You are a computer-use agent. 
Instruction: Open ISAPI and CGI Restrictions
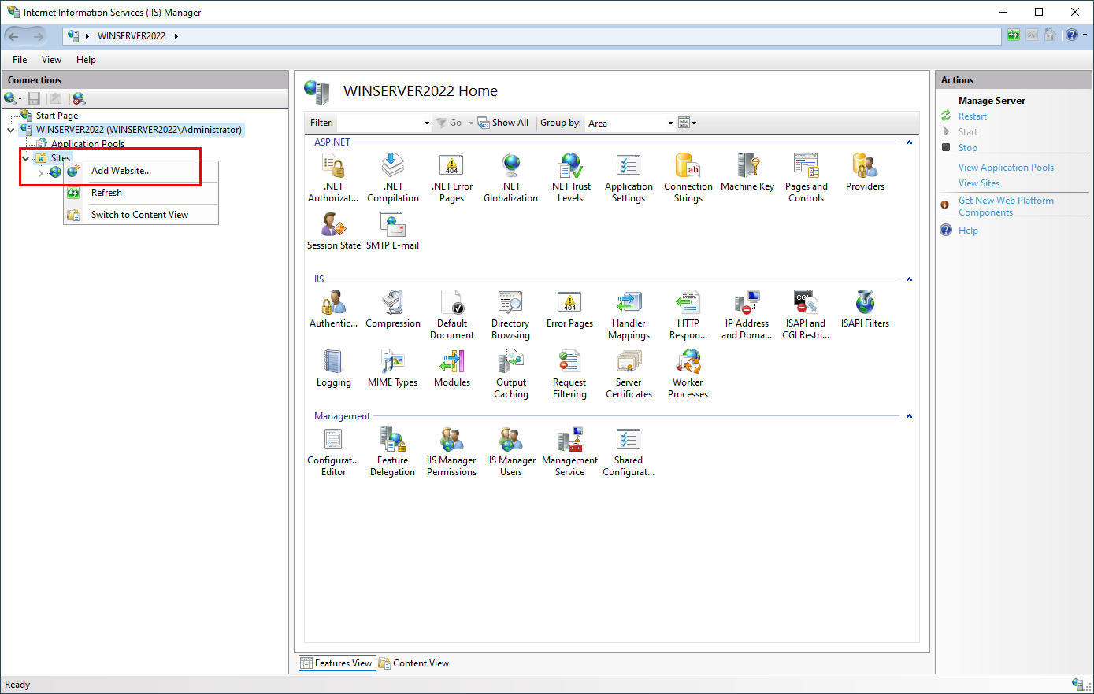point(806,315)
